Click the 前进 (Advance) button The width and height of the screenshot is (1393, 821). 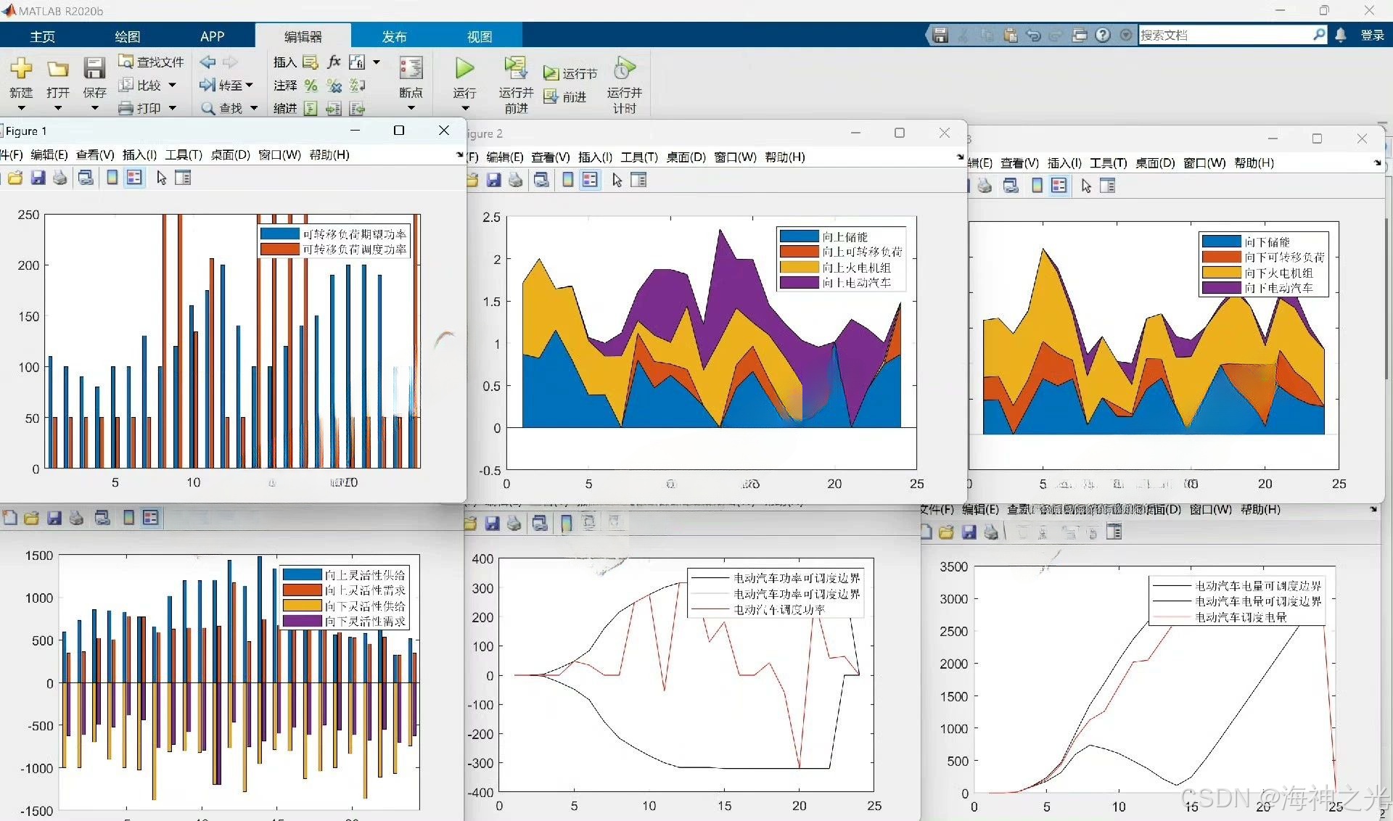[x=565, y=96]
